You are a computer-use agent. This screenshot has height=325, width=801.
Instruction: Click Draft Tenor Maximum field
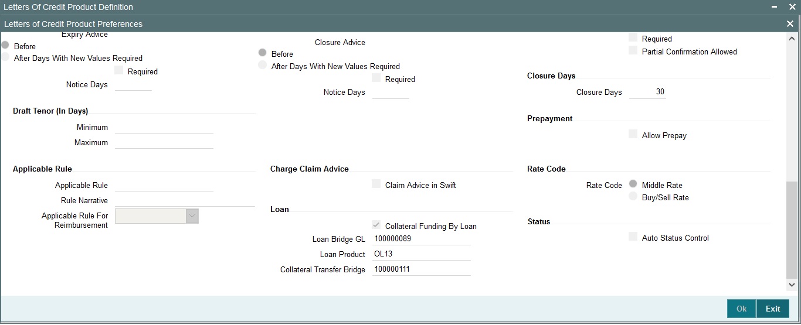point(164,142)
